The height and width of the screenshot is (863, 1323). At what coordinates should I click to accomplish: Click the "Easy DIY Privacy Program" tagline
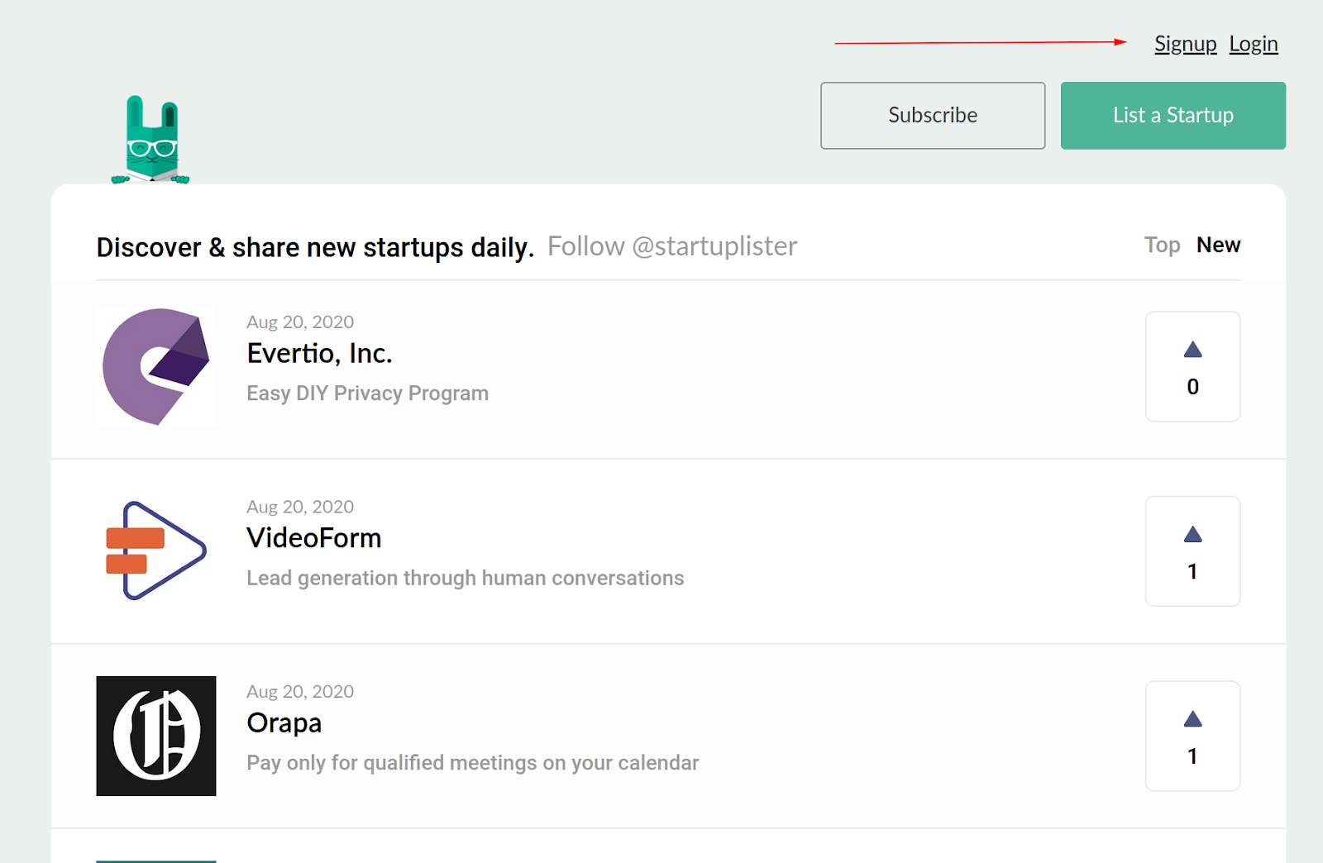point(367,393)
